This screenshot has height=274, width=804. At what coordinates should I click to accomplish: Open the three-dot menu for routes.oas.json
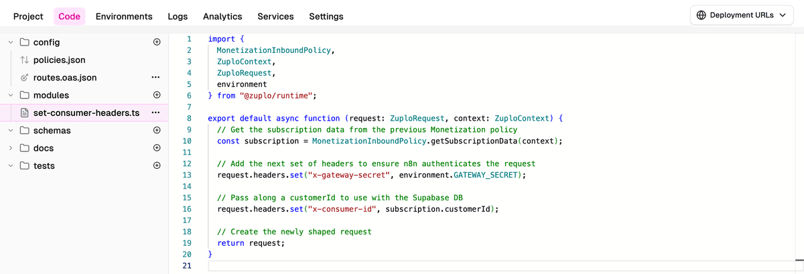click(x=156, y=78)
